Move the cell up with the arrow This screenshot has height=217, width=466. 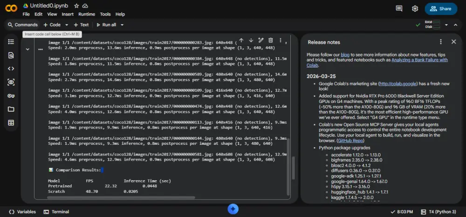tap(241, 40)
